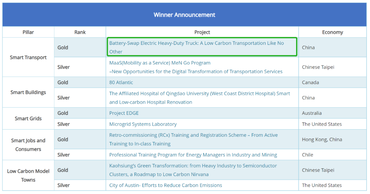Click the Economy column header
Image resolution: width=370 pixels, height=194 pixels.
tap(332, 32)
